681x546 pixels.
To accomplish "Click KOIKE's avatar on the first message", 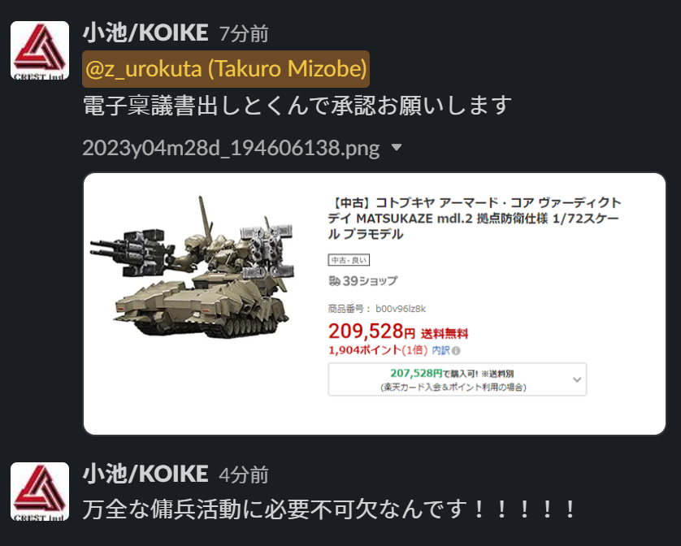I will [40, 50].
